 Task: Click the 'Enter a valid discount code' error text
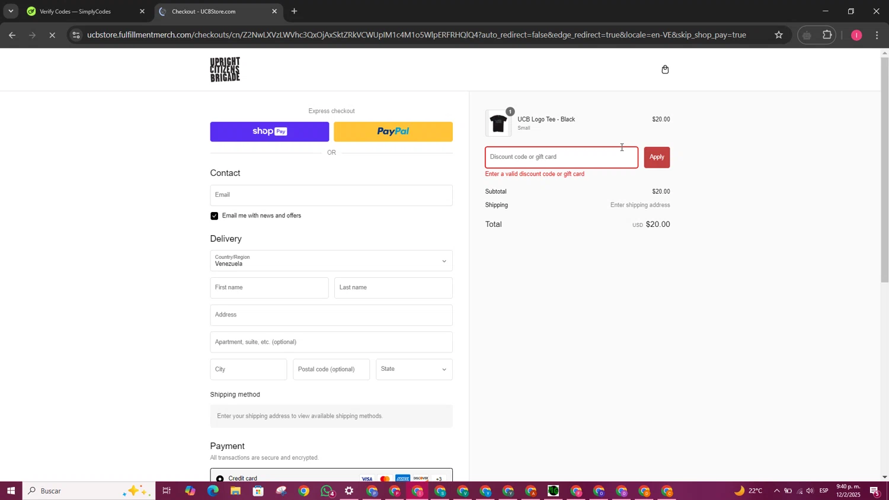tap(535, 174)
